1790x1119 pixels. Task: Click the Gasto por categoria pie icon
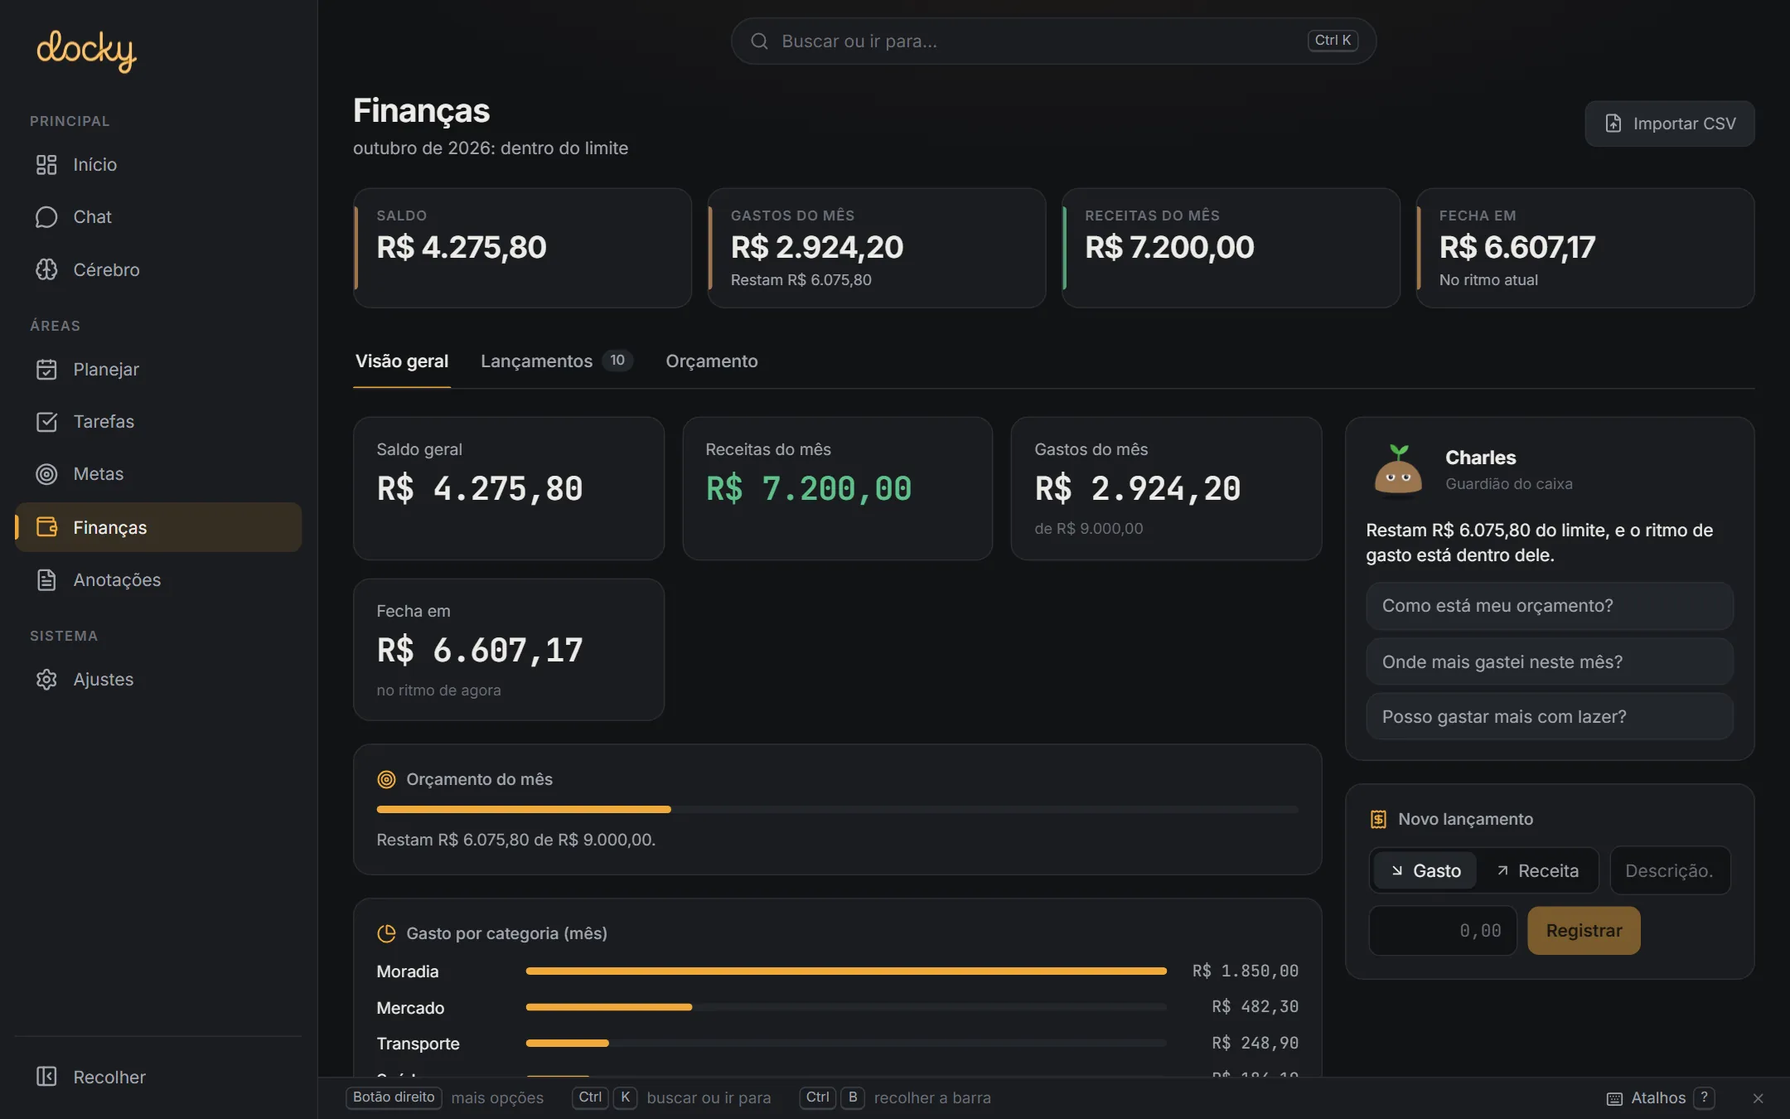coord(386,933)
